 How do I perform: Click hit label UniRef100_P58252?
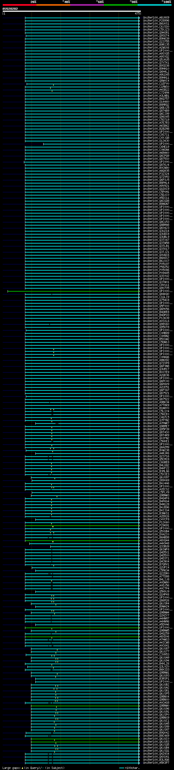[156, 267]
